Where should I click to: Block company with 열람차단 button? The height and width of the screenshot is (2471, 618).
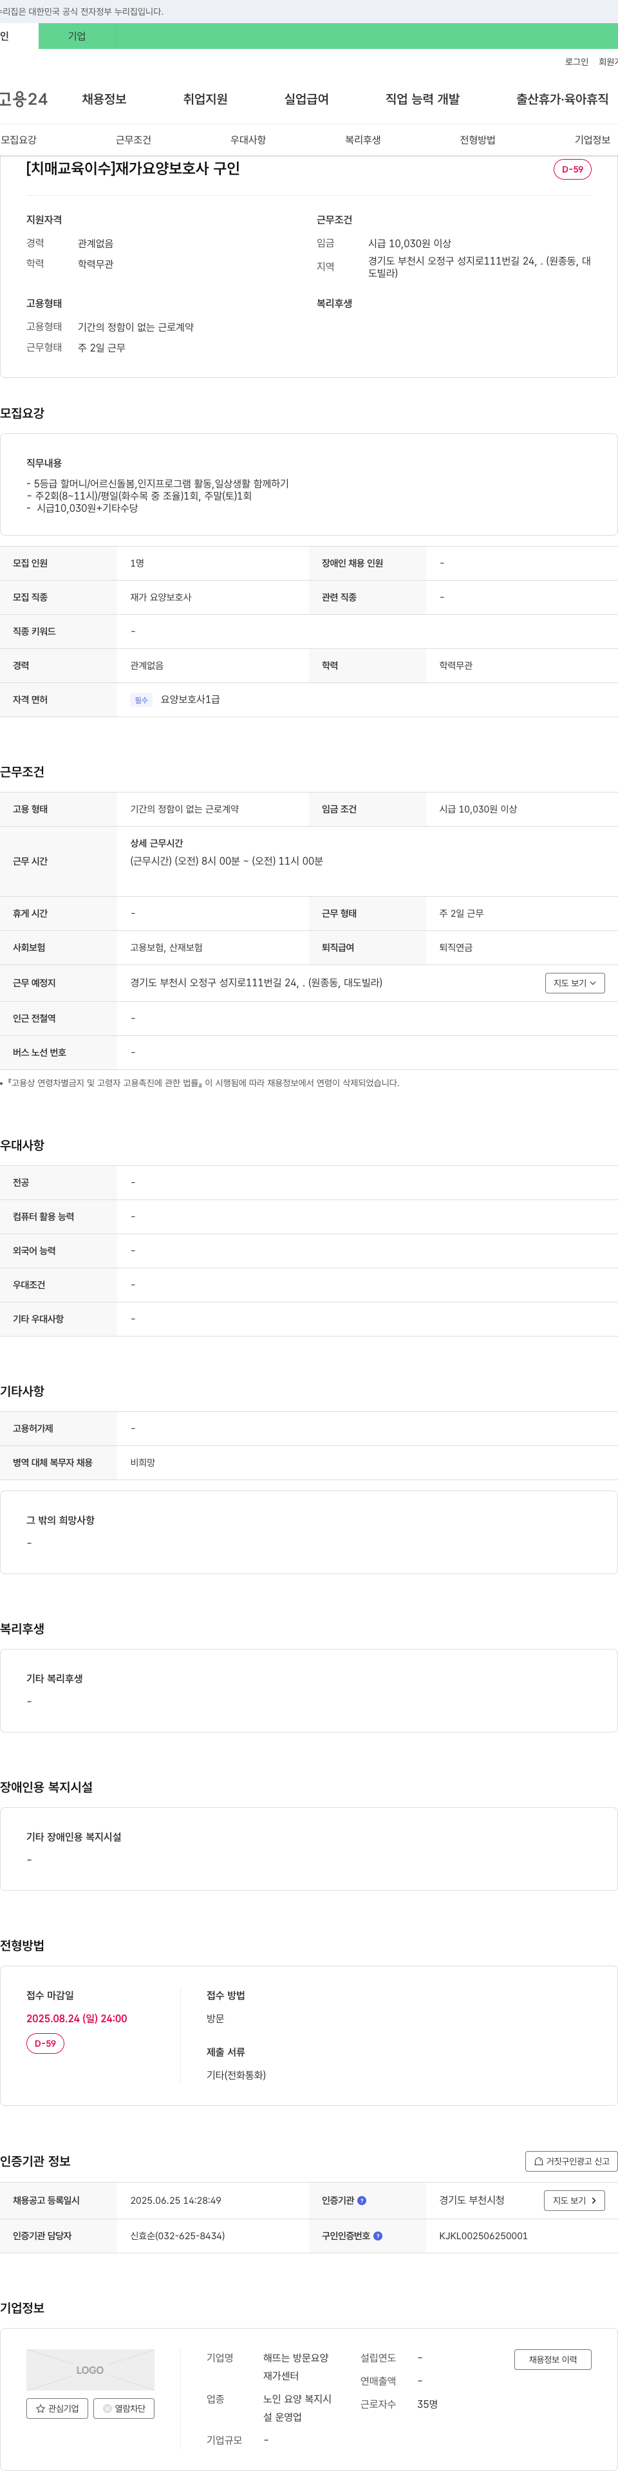pos(124,2409)
